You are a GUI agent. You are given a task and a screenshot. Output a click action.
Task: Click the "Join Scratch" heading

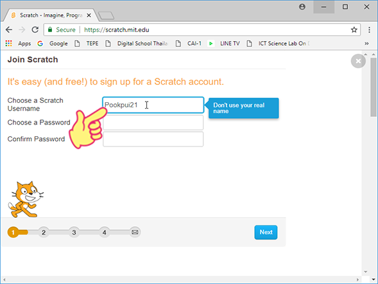pyautogui.click(x=33, y=60)
